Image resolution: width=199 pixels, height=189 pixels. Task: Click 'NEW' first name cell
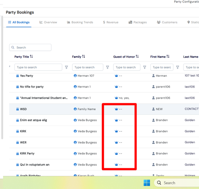click(159, 109)
